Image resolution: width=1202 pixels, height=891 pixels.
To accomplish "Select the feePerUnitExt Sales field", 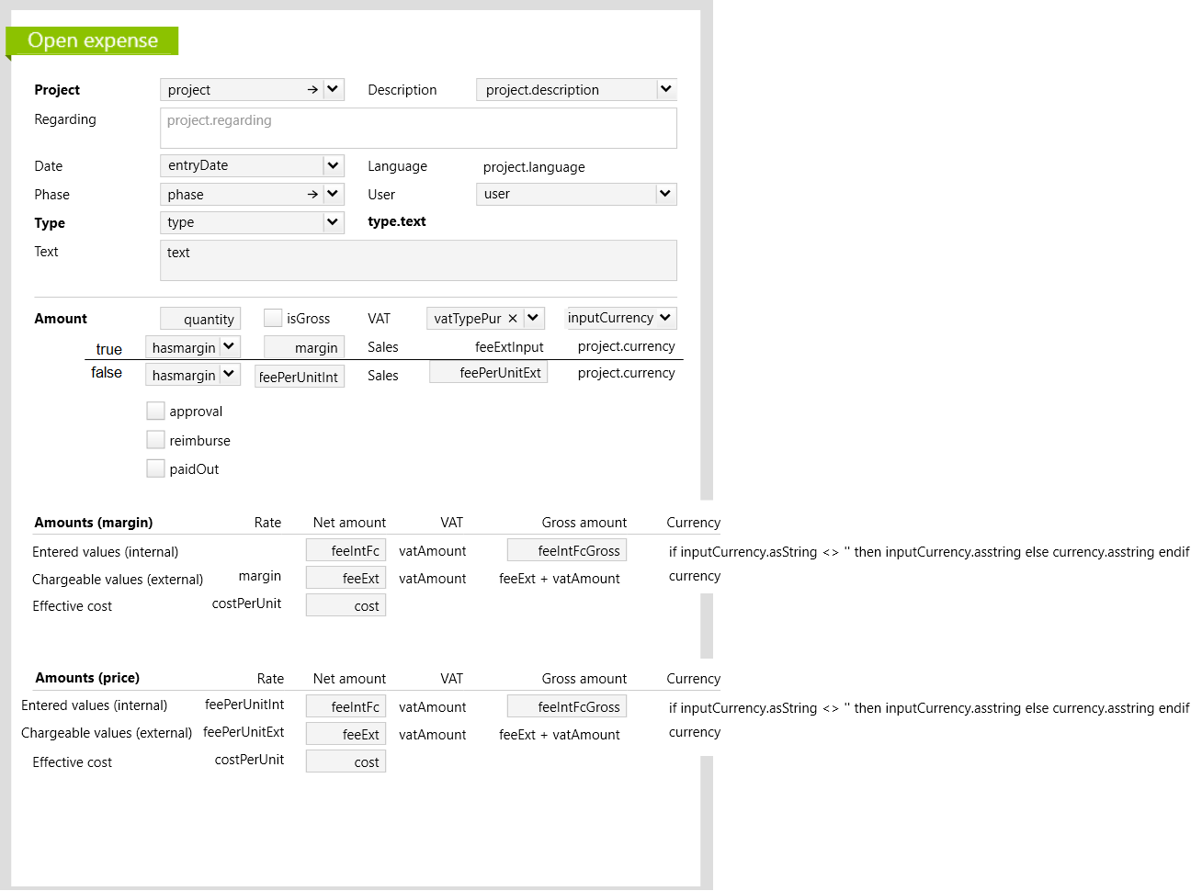I will (x=488, y=373).
